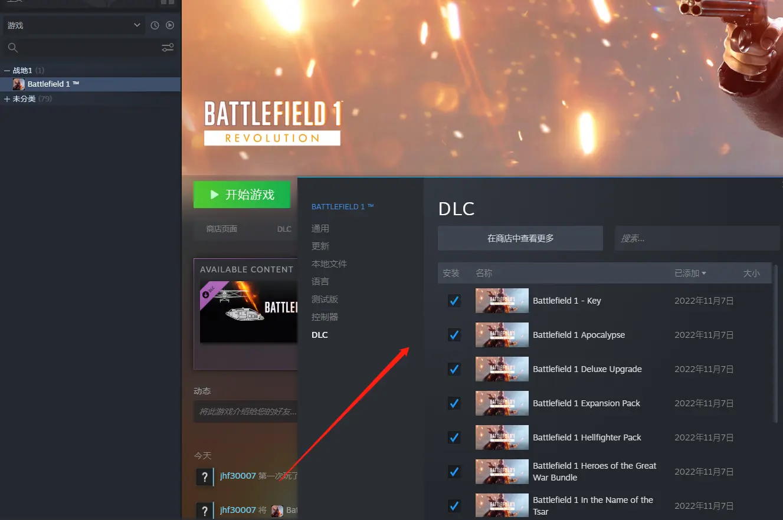The image size is (783, 520).
Task: Click the green 开始游戏 play button
Action: pyautogui.click(x=242, y=195)
